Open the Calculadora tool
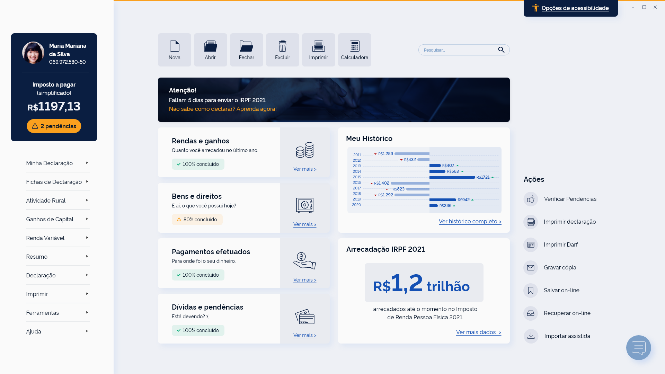 [354, 46]
